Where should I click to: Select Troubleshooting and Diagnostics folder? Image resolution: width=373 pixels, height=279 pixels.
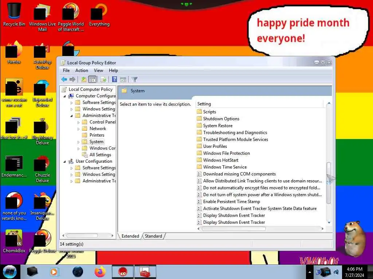pos(235,132)
